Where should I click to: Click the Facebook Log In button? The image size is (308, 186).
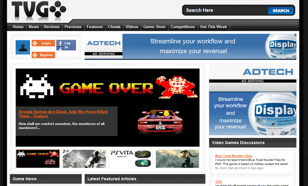[x=66, y=45]
